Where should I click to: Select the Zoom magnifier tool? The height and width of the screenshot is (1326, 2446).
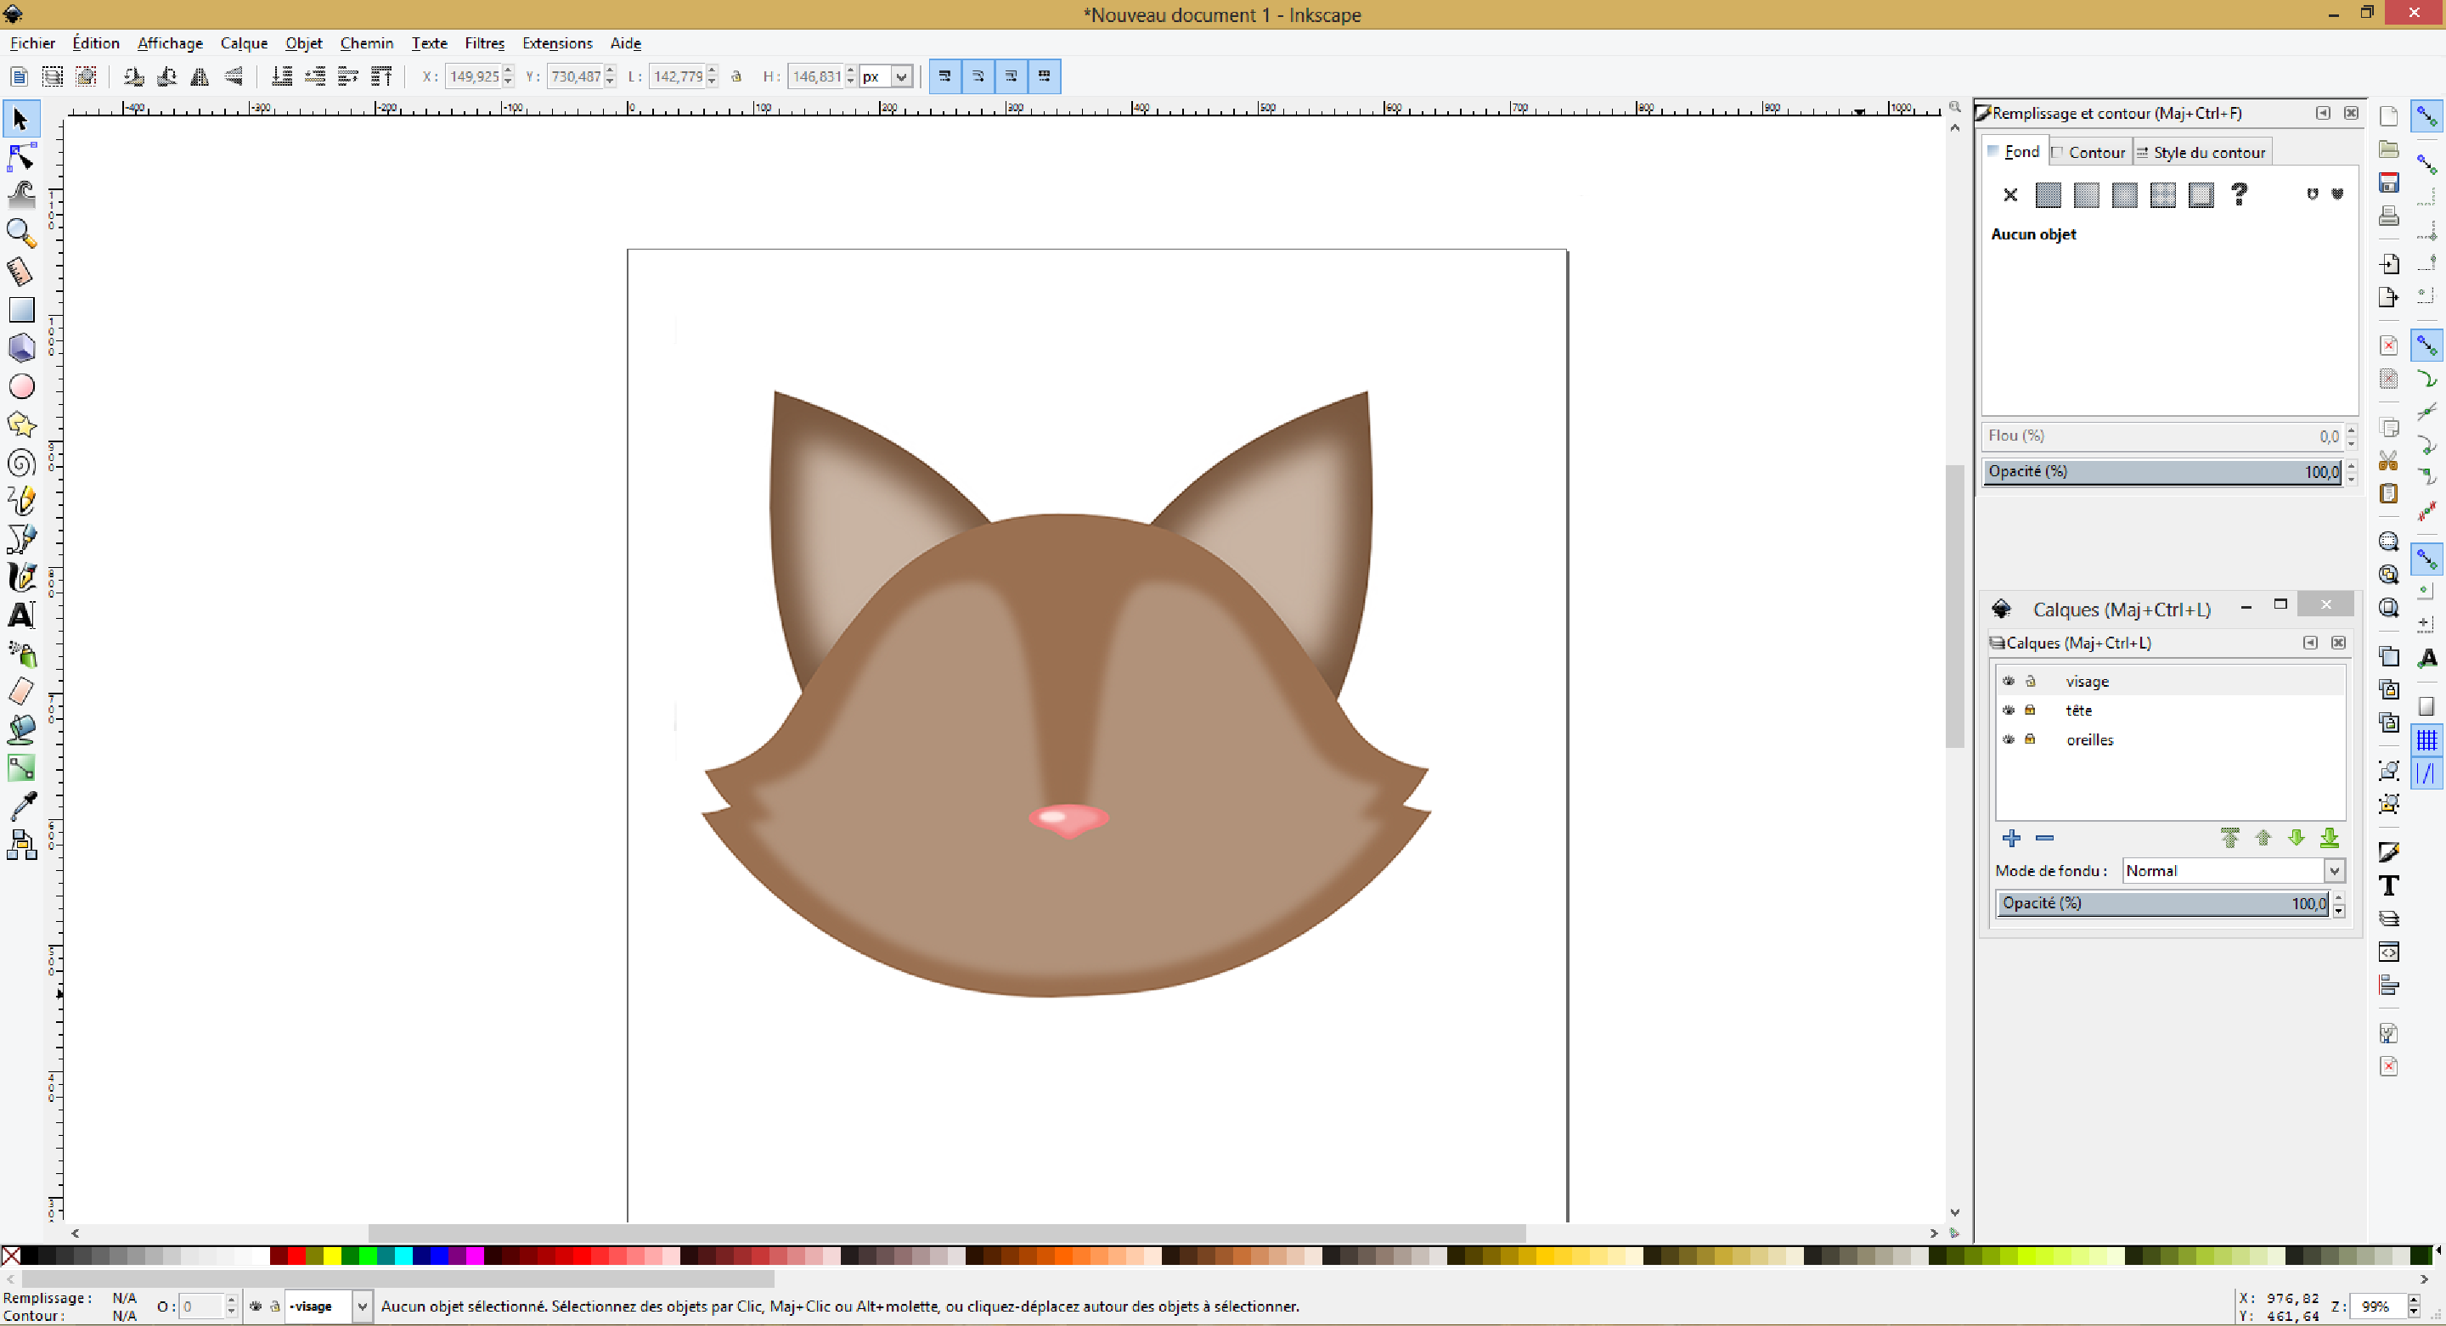coord(21,233)
